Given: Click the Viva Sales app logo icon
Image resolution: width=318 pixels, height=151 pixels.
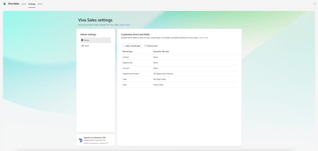Looking at the screenshot, I should coord(4,4).
